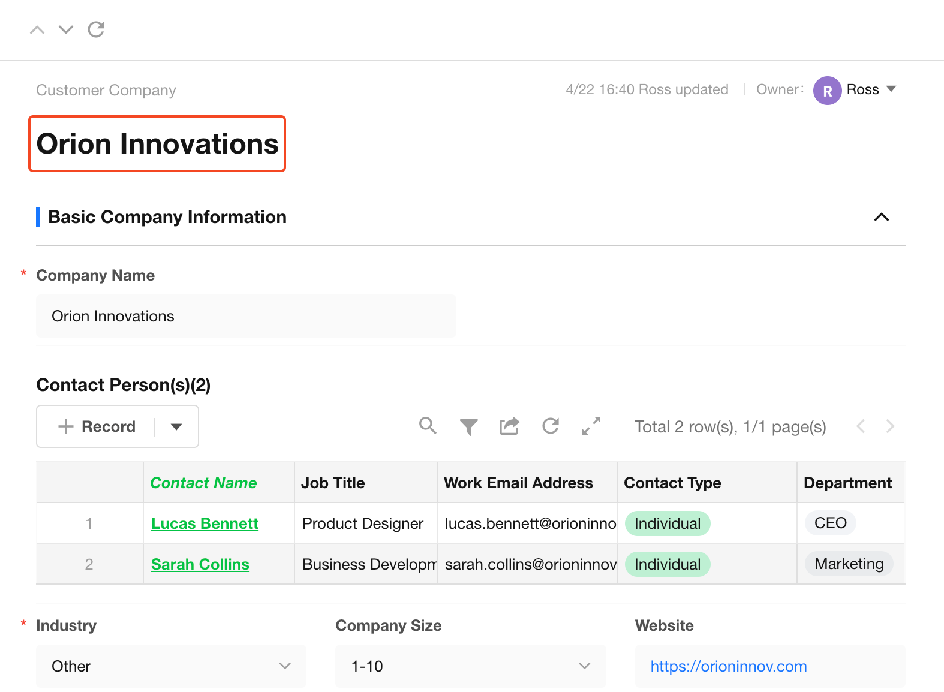Go to next page of contacts

[x=890, y=426]
